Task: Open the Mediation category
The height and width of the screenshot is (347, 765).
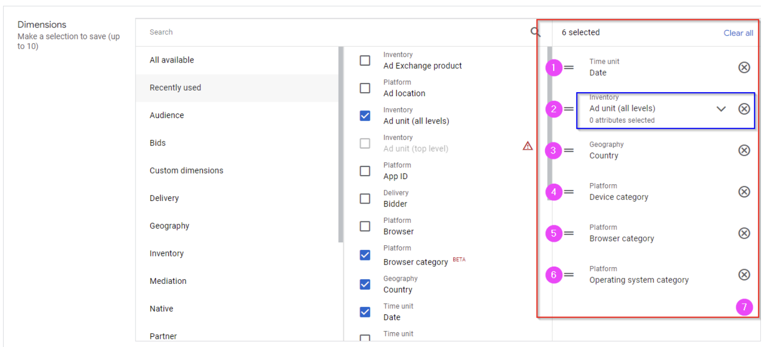Action: (x=237, y=281)
